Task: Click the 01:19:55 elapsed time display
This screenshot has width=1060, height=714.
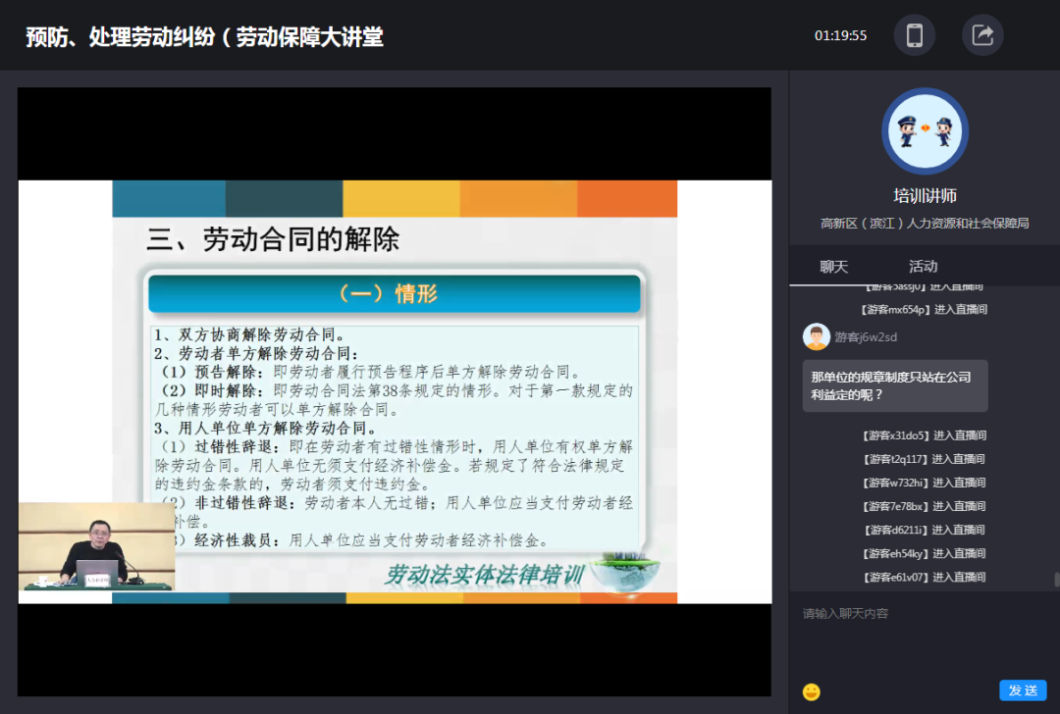Action: coord(840,35)
